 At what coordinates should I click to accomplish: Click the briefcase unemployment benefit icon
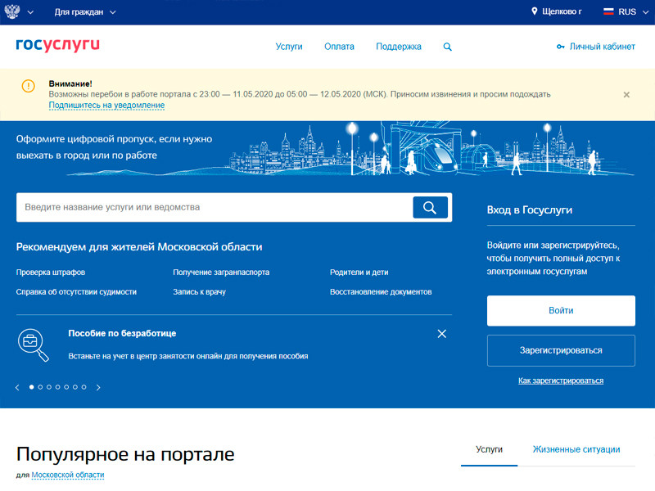33,344
